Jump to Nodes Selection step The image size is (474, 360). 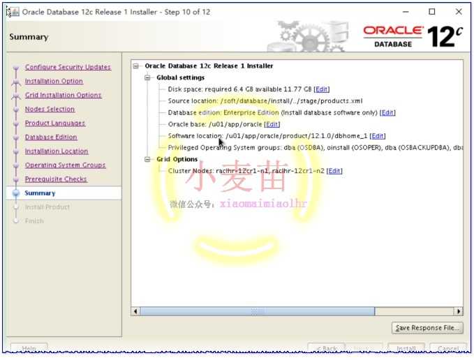(x=50, y=109)
